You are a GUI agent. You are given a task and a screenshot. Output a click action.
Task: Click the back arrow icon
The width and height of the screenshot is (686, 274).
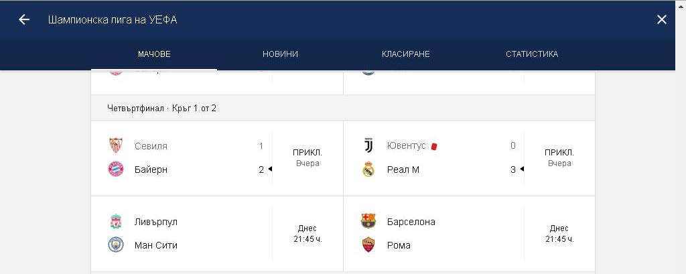[24, 19]
